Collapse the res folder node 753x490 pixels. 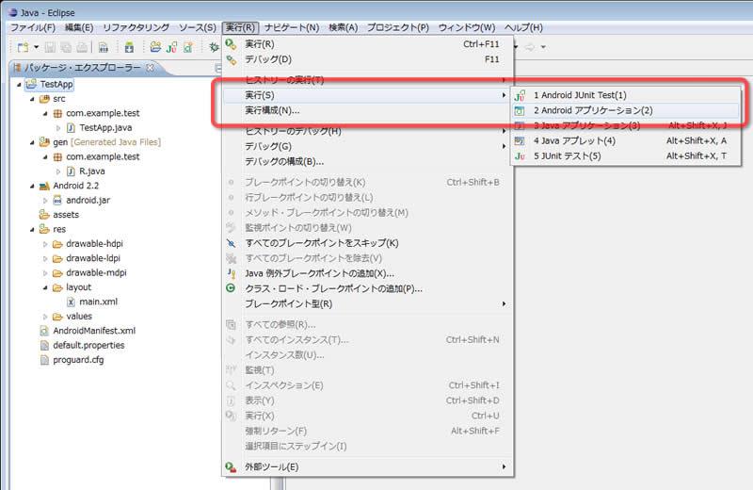click(x=32, y=229)
